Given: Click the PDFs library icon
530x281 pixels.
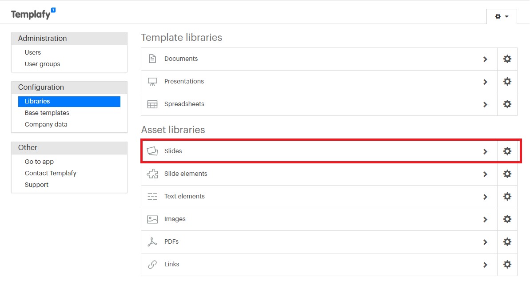Looking at the screenshot, I should point(152,241).
